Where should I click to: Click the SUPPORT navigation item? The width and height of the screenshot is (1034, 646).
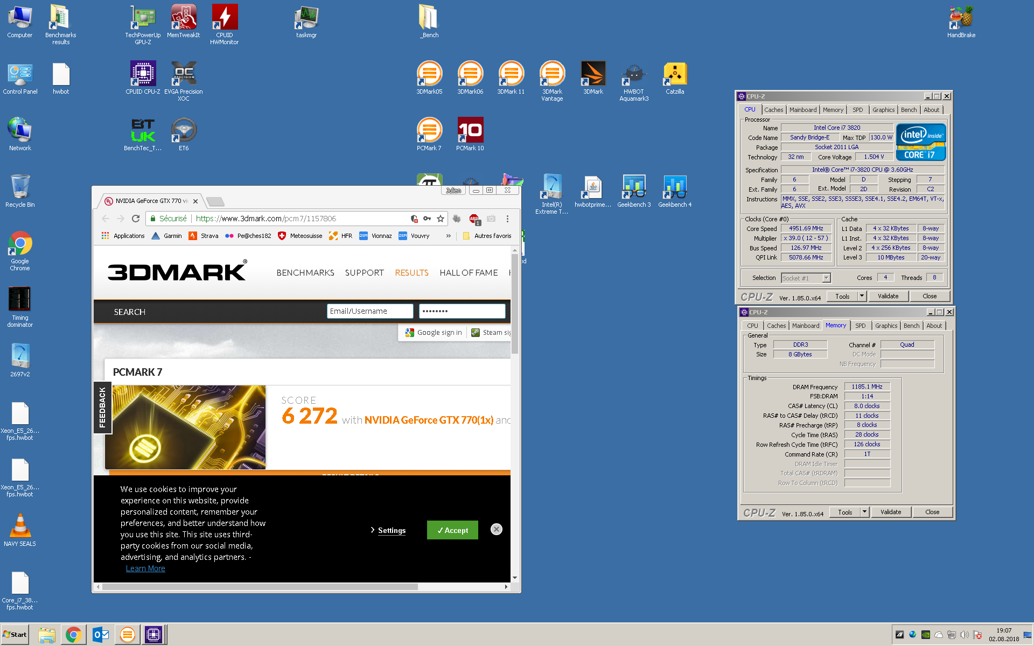[x=365, y=273]
